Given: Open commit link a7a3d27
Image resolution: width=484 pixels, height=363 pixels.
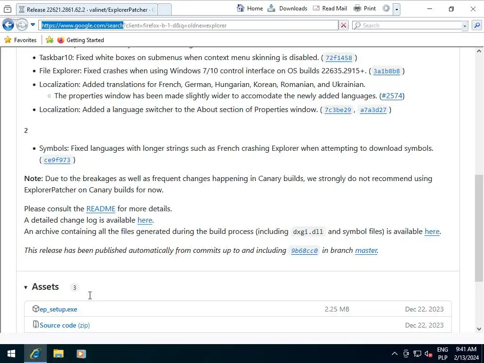Looking at the screenshot, I should (x=373, y=110).
